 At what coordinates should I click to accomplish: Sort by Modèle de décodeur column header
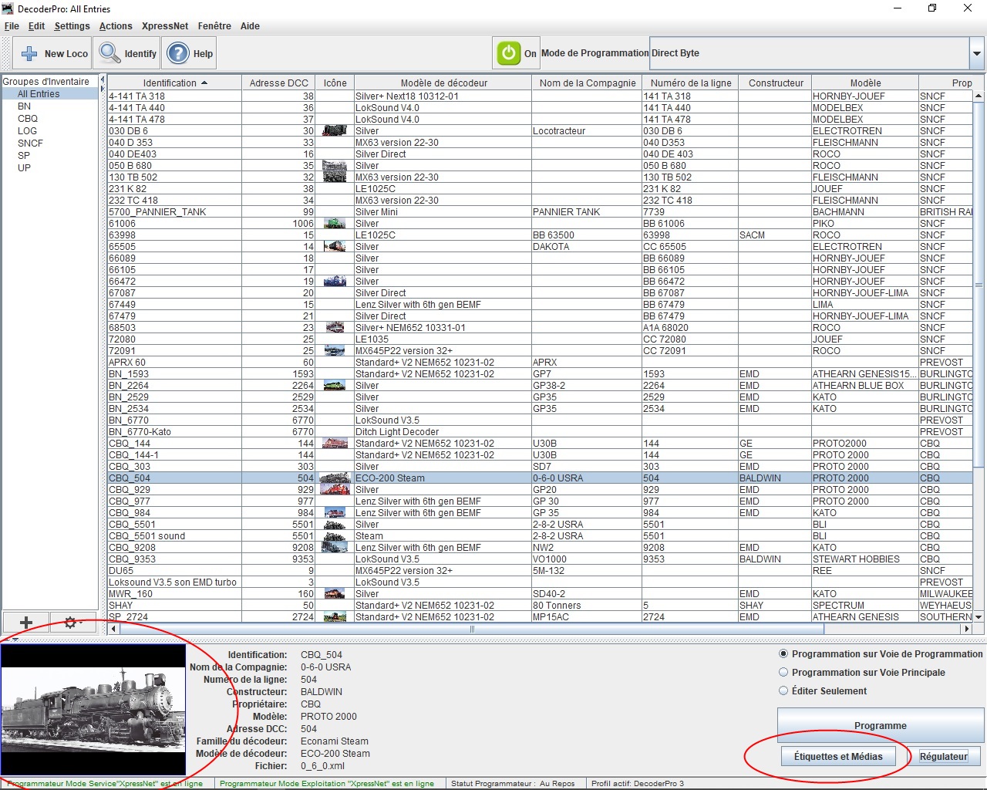(443, 83)
